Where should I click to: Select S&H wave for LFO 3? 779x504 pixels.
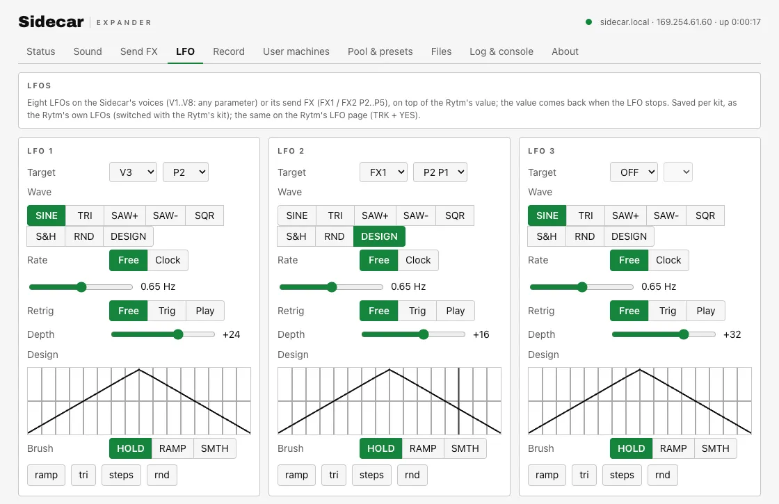(547, 236)
